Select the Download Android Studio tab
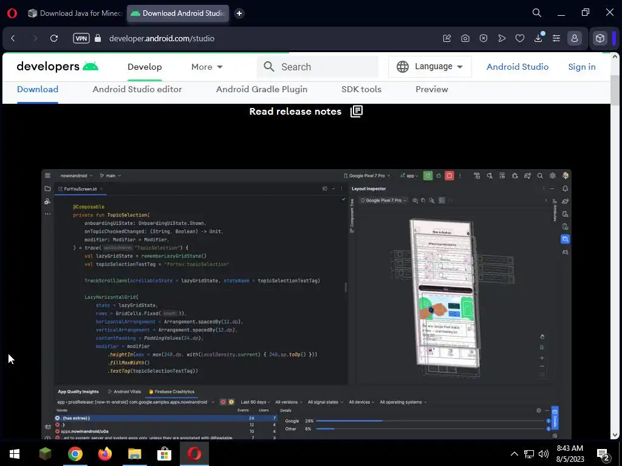Screen dimensions: 622x466 pyautogui.click(x=178, y=13)
